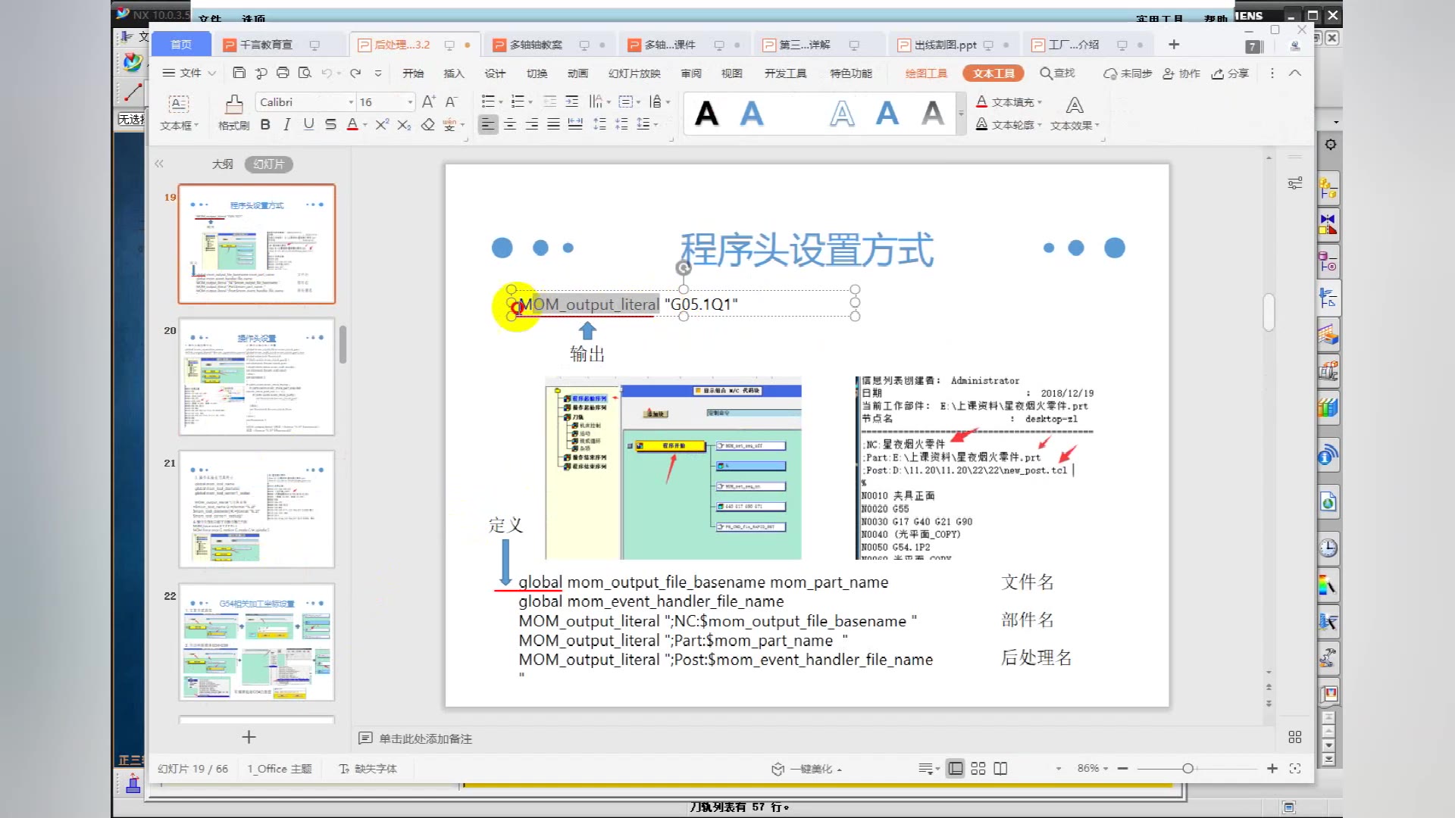Apply superscript formatting
Screen dimensions: 1455x818
click(380, 125)
